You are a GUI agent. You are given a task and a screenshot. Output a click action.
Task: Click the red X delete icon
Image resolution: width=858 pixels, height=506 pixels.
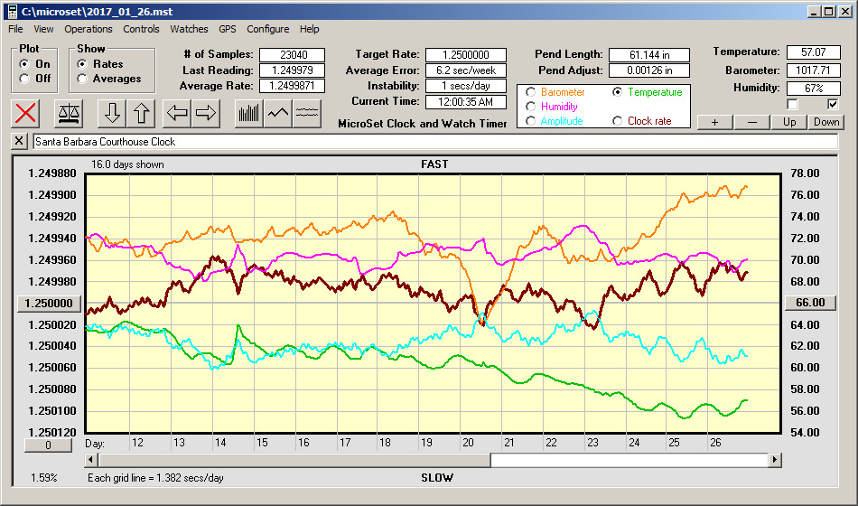click(27, 113)
